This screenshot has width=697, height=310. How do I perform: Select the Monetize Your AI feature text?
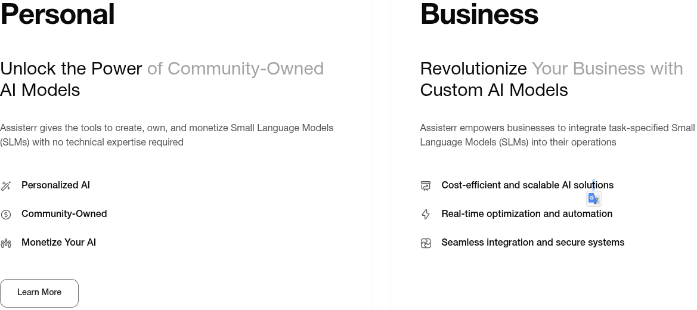[58, 243]
